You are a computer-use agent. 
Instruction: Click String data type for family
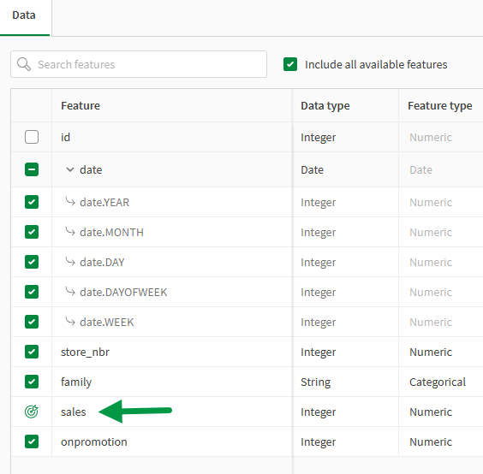[315, 382]
